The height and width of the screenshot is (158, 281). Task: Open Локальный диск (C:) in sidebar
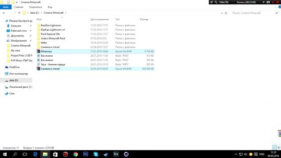21,87
